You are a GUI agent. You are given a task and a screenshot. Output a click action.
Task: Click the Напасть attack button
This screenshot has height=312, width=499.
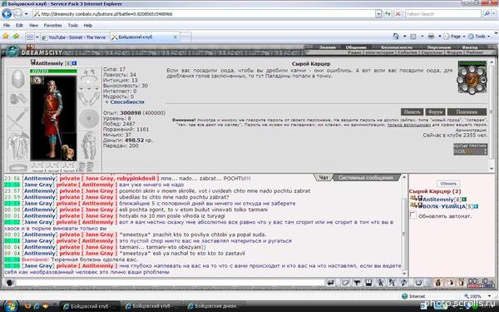click(412, 111)
